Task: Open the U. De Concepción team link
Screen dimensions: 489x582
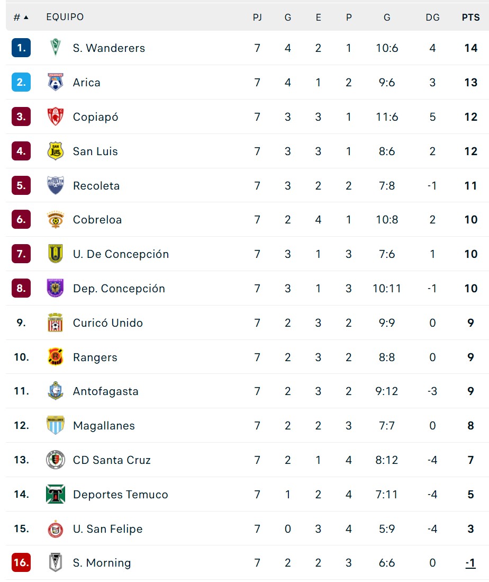Action: coord(121,254)
